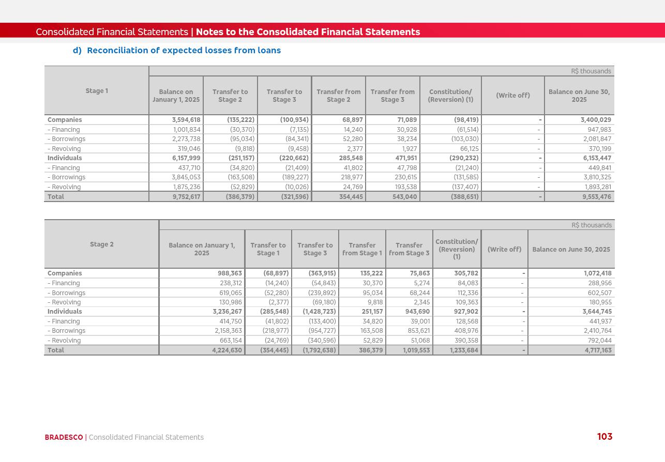Select the 'Stage 1' table header cell

(97, 91)
